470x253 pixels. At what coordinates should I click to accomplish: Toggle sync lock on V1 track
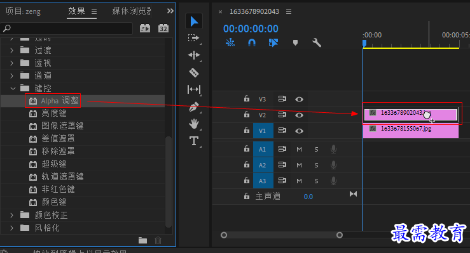(282, 131)
